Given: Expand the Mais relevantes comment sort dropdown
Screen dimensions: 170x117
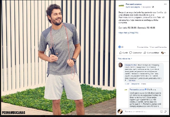Looking at the screenshot, I should tap(125, 59).
